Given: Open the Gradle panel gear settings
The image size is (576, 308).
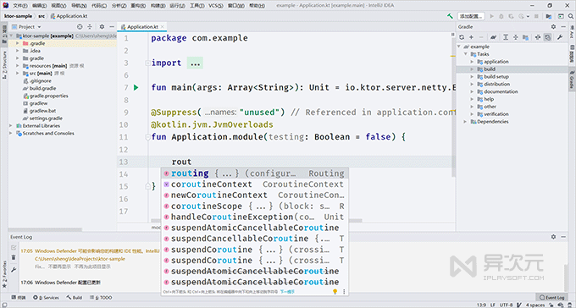Looking at the screenshot, I should point(554,27).
